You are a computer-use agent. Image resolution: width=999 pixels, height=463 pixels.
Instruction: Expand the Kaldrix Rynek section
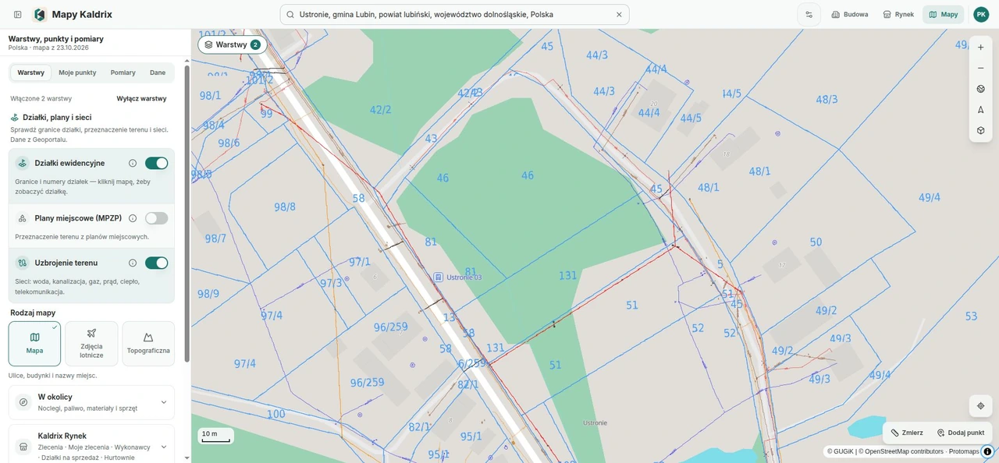point(91,447)
